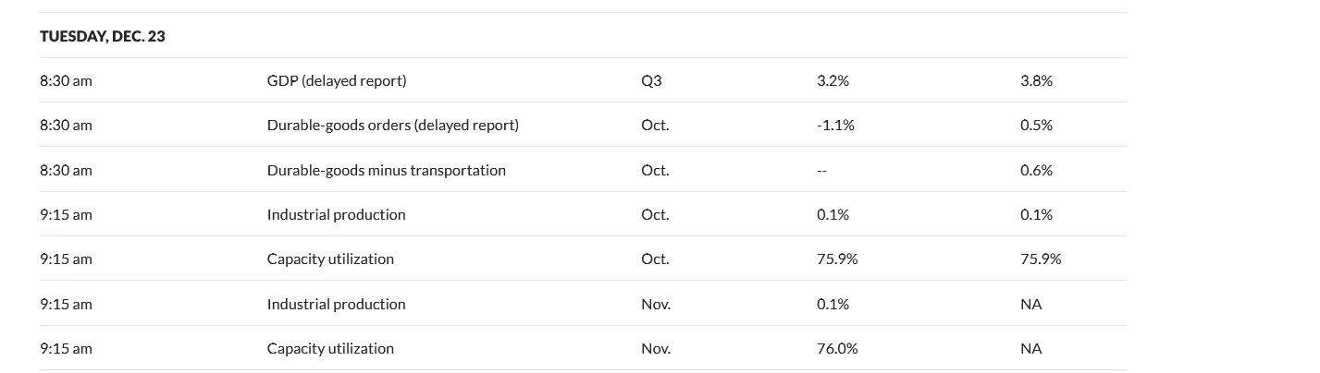Click the TUESDAY, DEC. 23 heading

point(103,36)
